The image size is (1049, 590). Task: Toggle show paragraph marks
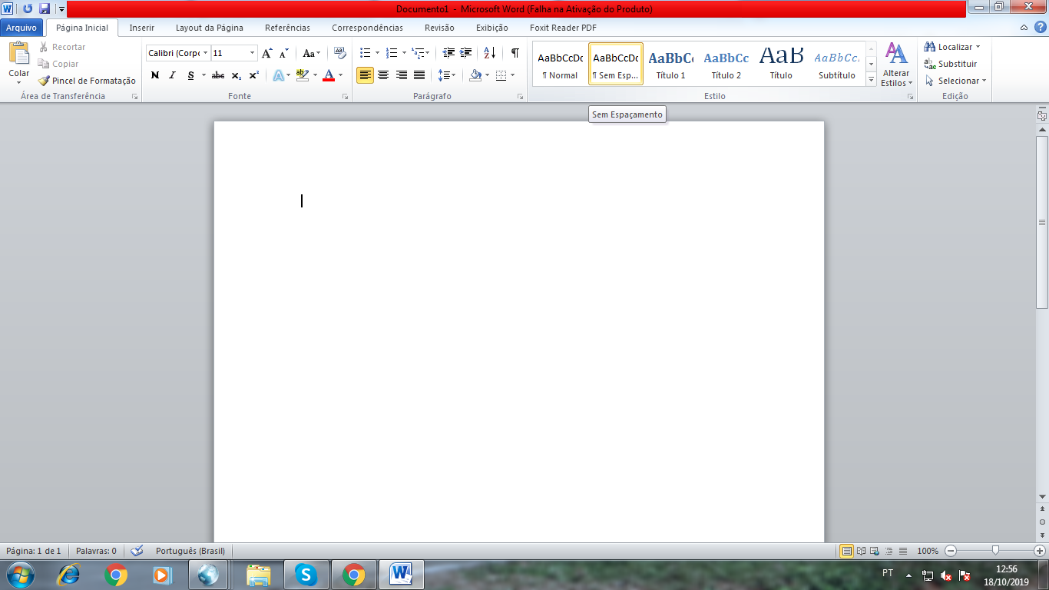point(515,53)
